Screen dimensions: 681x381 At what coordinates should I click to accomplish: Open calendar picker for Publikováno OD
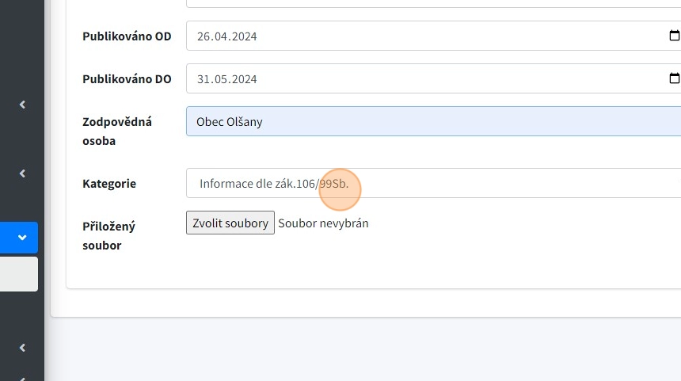tap(674, 36)
